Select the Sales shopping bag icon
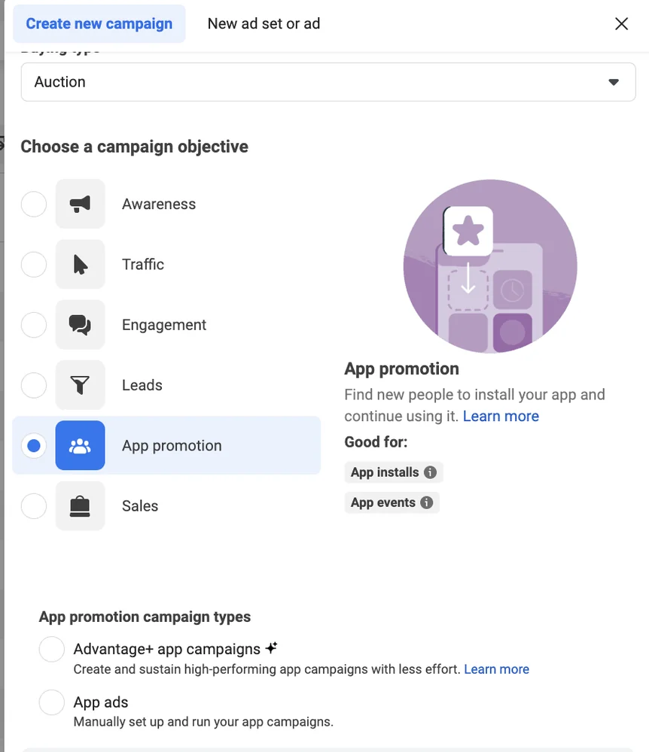Viewport: 649px width, 752px height. (x=80, y=506)
